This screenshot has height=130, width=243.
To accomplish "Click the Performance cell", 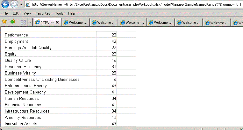I will [x=50, y=35].
